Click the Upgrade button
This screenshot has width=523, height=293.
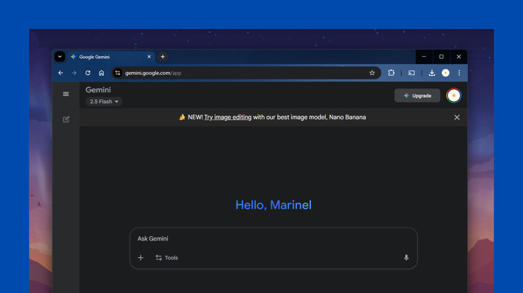click(x=417, y=96)
